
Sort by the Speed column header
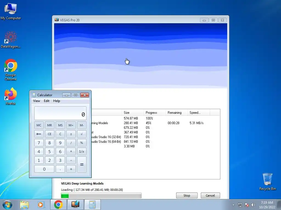(x=199, y=112)
